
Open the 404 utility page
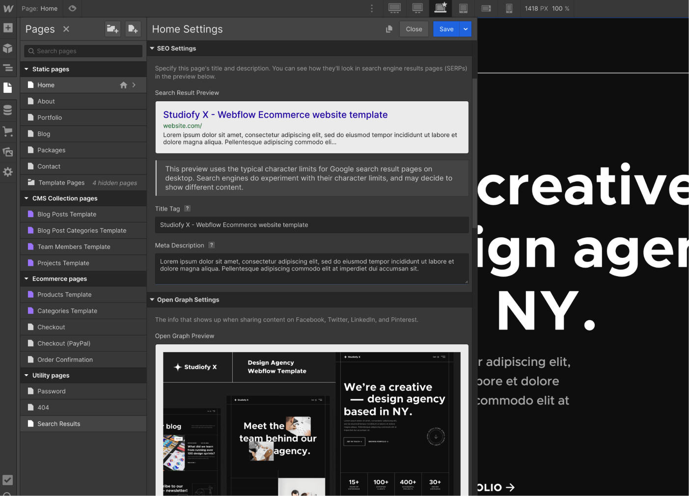click(x=83, y=407)
